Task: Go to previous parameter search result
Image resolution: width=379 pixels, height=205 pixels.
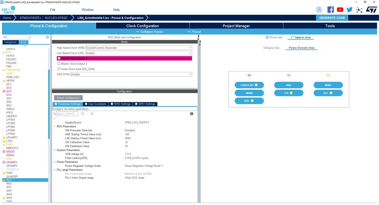Action: [83, 114]
